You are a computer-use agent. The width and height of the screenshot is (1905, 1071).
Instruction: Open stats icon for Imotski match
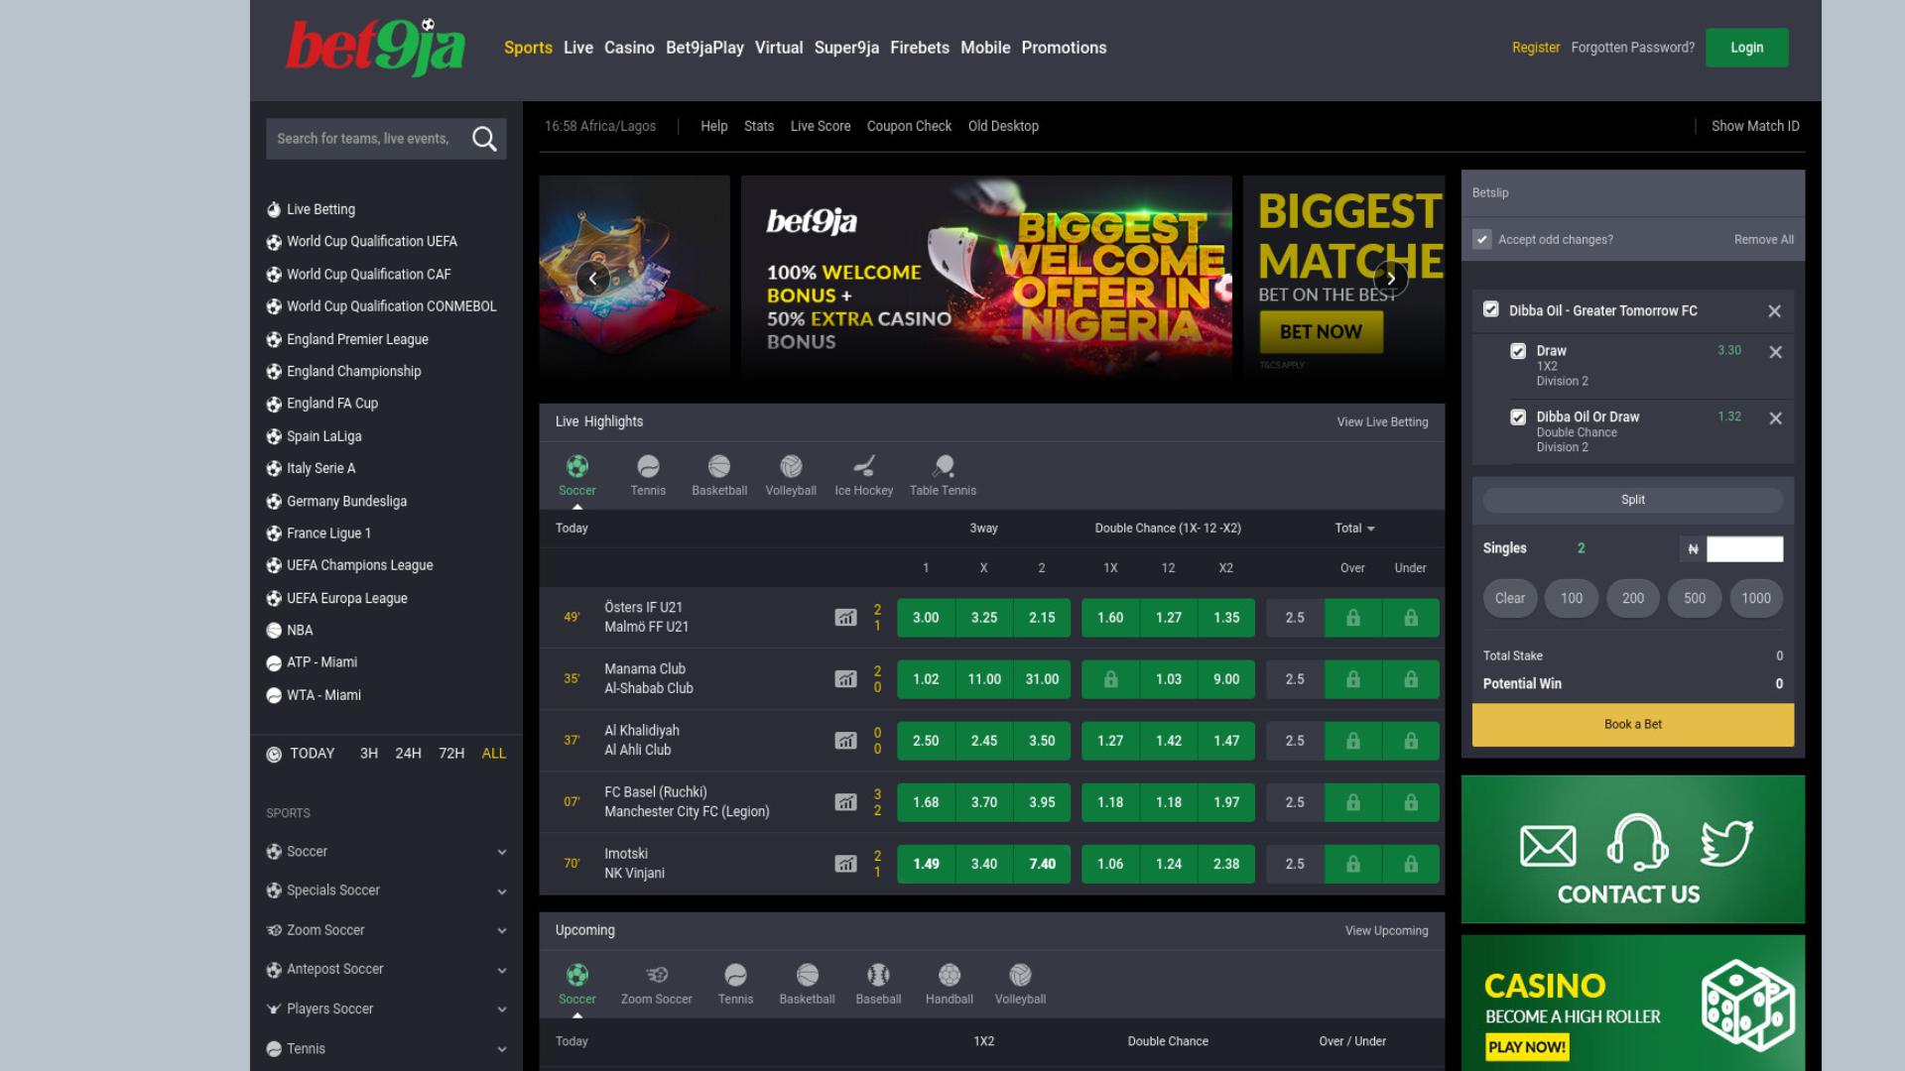[845, 864]
